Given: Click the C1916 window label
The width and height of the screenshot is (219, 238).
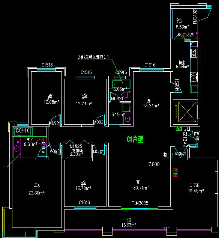Looking at the screenshot, I should pyautogui.click(x=150, y=65).
